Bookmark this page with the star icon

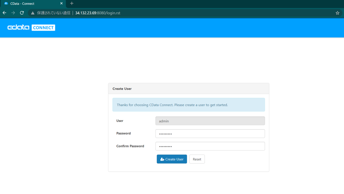point(337,13)
